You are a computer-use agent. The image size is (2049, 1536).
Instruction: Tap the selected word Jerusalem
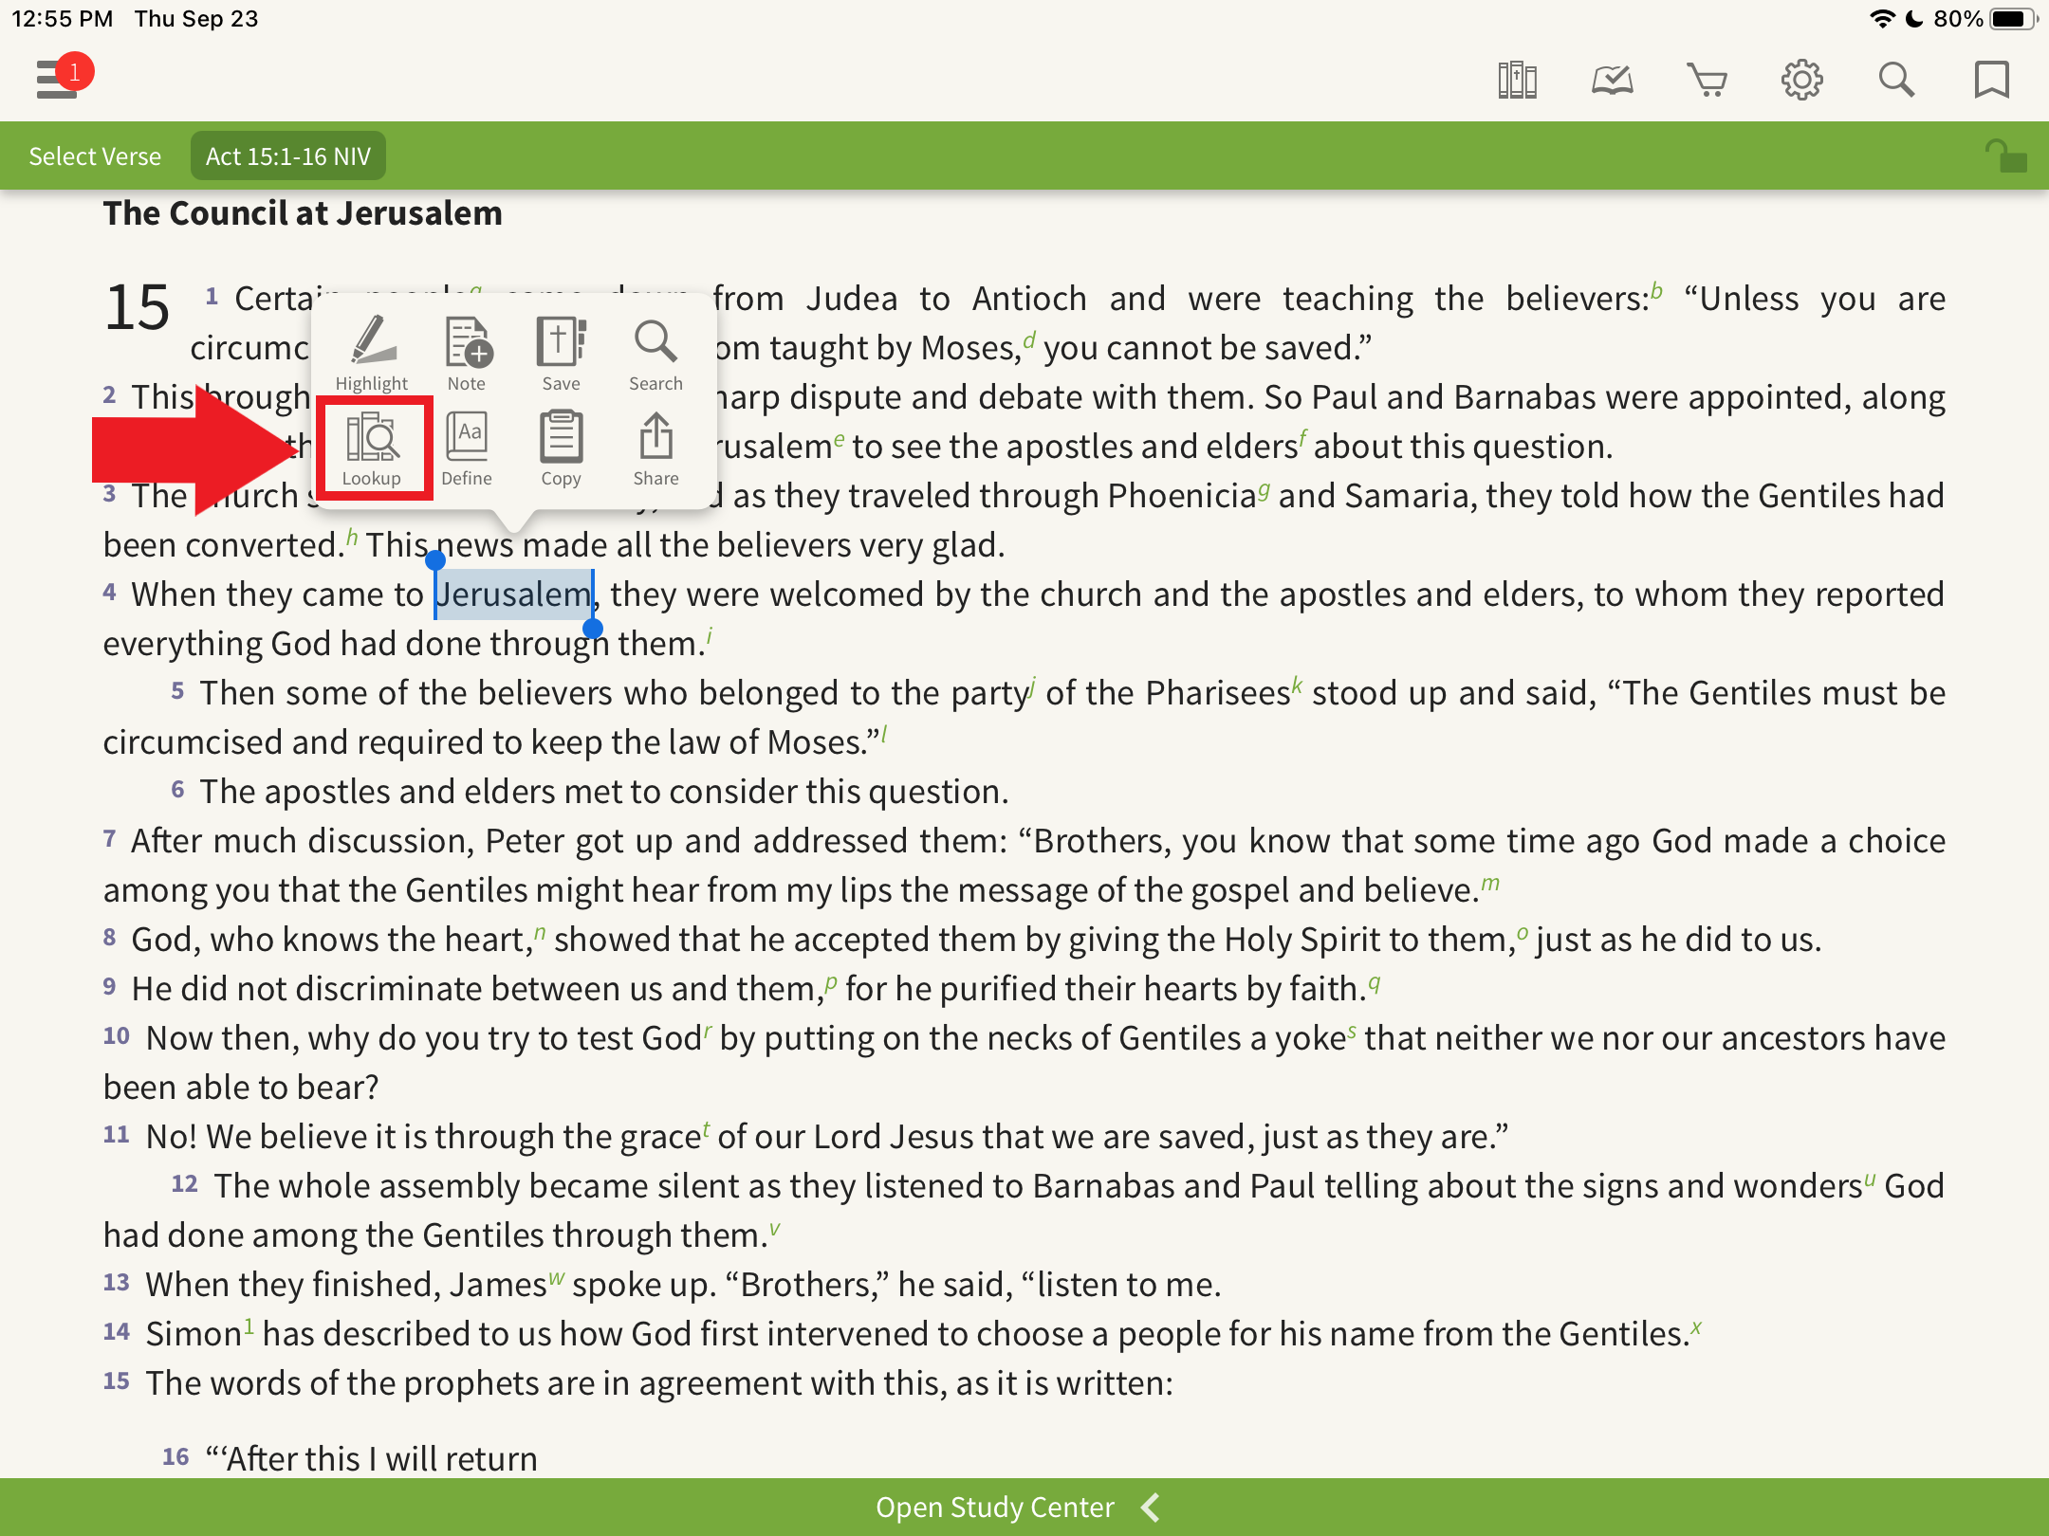(x=513, y=594)
